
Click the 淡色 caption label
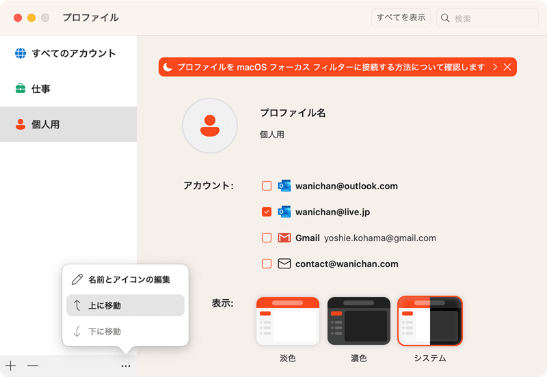[x=288, y=358]
